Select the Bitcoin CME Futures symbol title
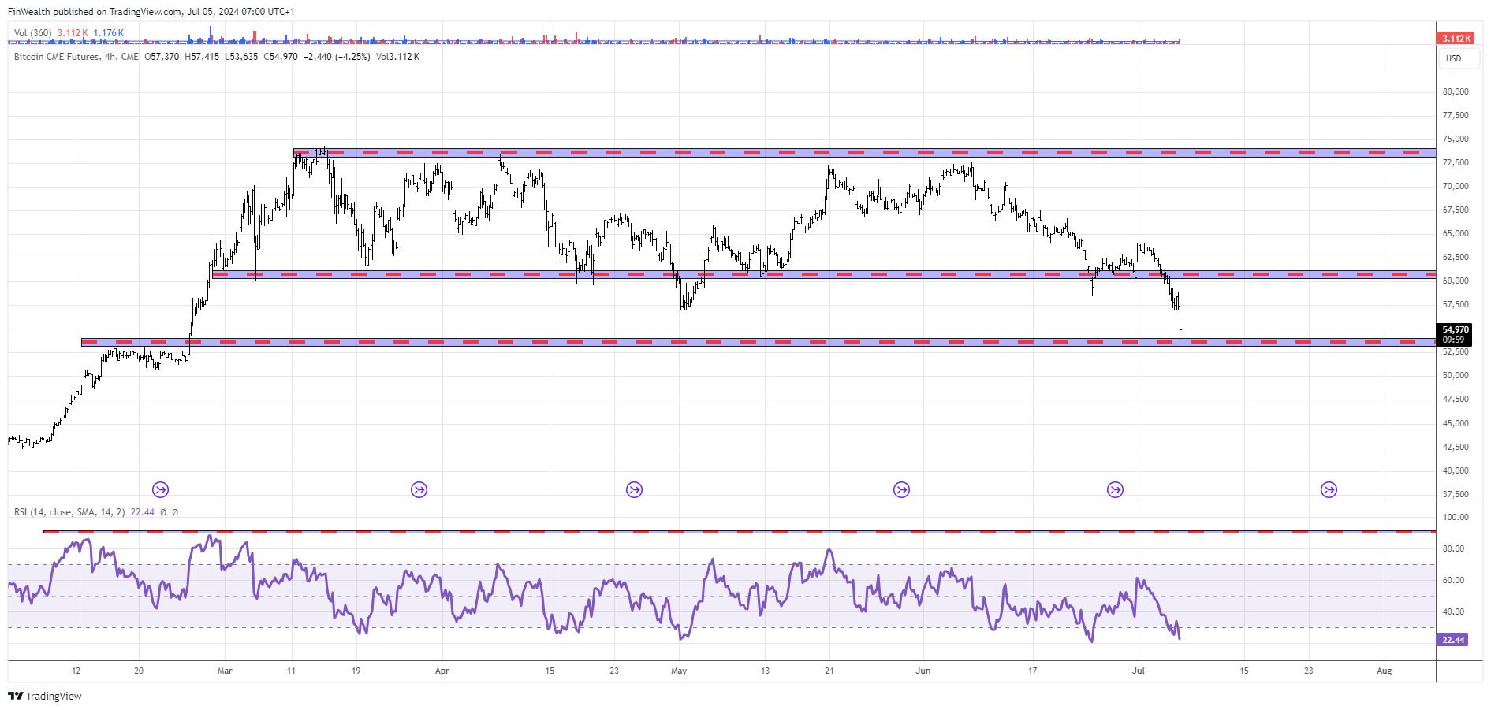Image resolution: width=1491 pixels, height=710 pixels. [x=57, y=57]
